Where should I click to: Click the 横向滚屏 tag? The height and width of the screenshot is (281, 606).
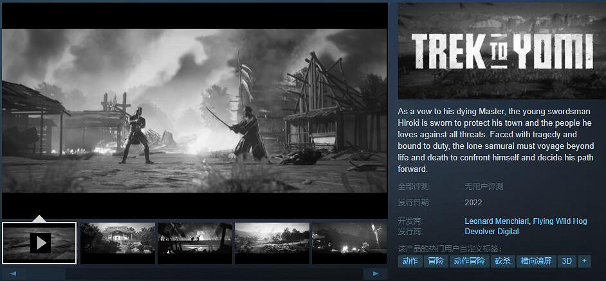pos(536,261)
